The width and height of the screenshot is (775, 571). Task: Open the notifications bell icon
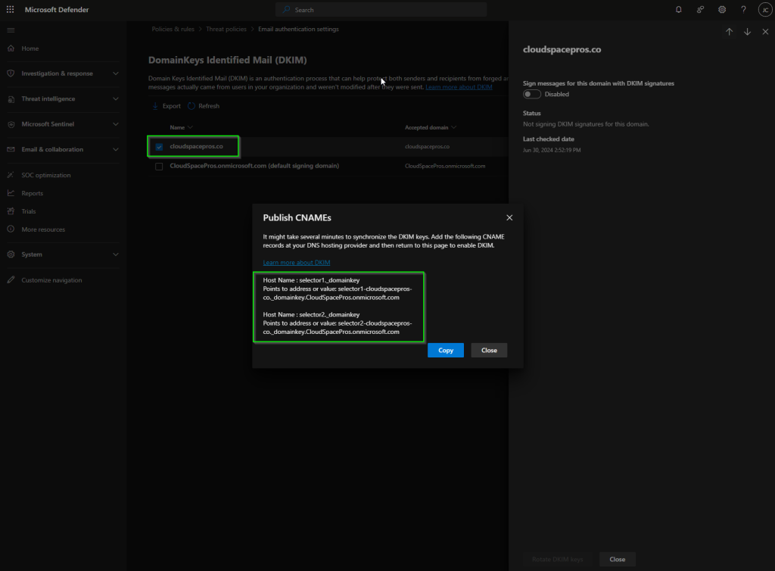[x=679, y=9]
